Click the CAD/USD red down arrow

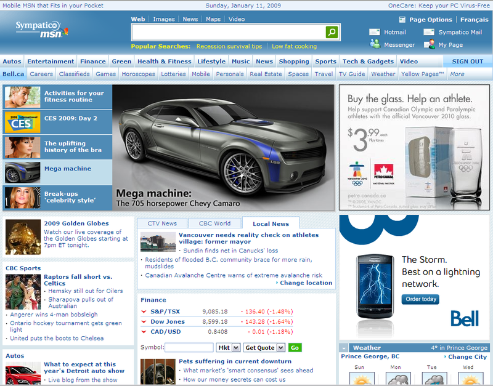144,332
